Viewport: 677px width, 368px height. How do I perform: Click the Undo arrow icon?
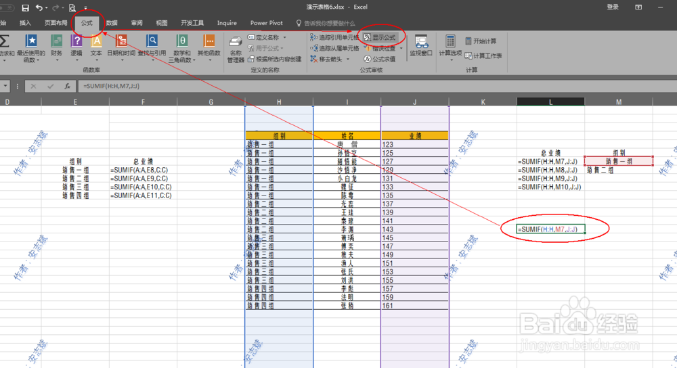(x=39, y=7)
